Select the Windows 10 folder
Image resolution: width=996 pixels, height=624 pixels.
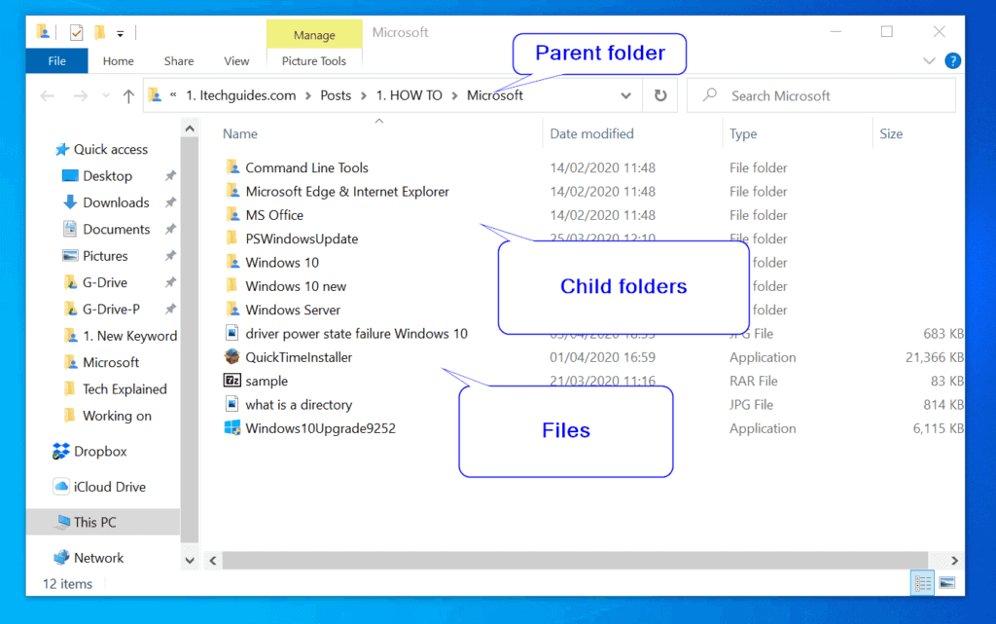coord(271,263)
